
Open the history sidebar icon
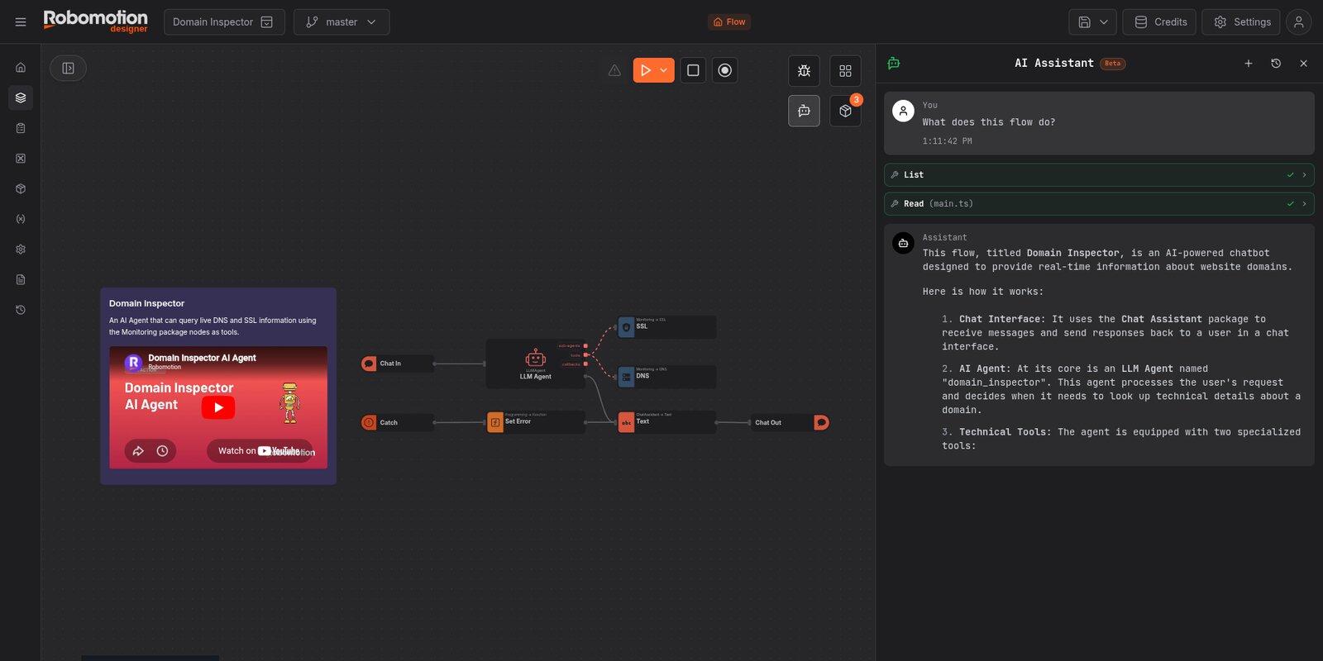coord(21,310)
